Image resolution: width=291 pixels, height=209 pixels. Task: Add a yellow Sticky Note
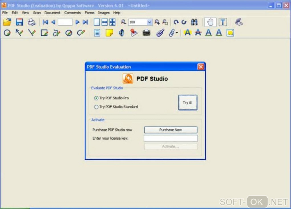pos(109,33)
